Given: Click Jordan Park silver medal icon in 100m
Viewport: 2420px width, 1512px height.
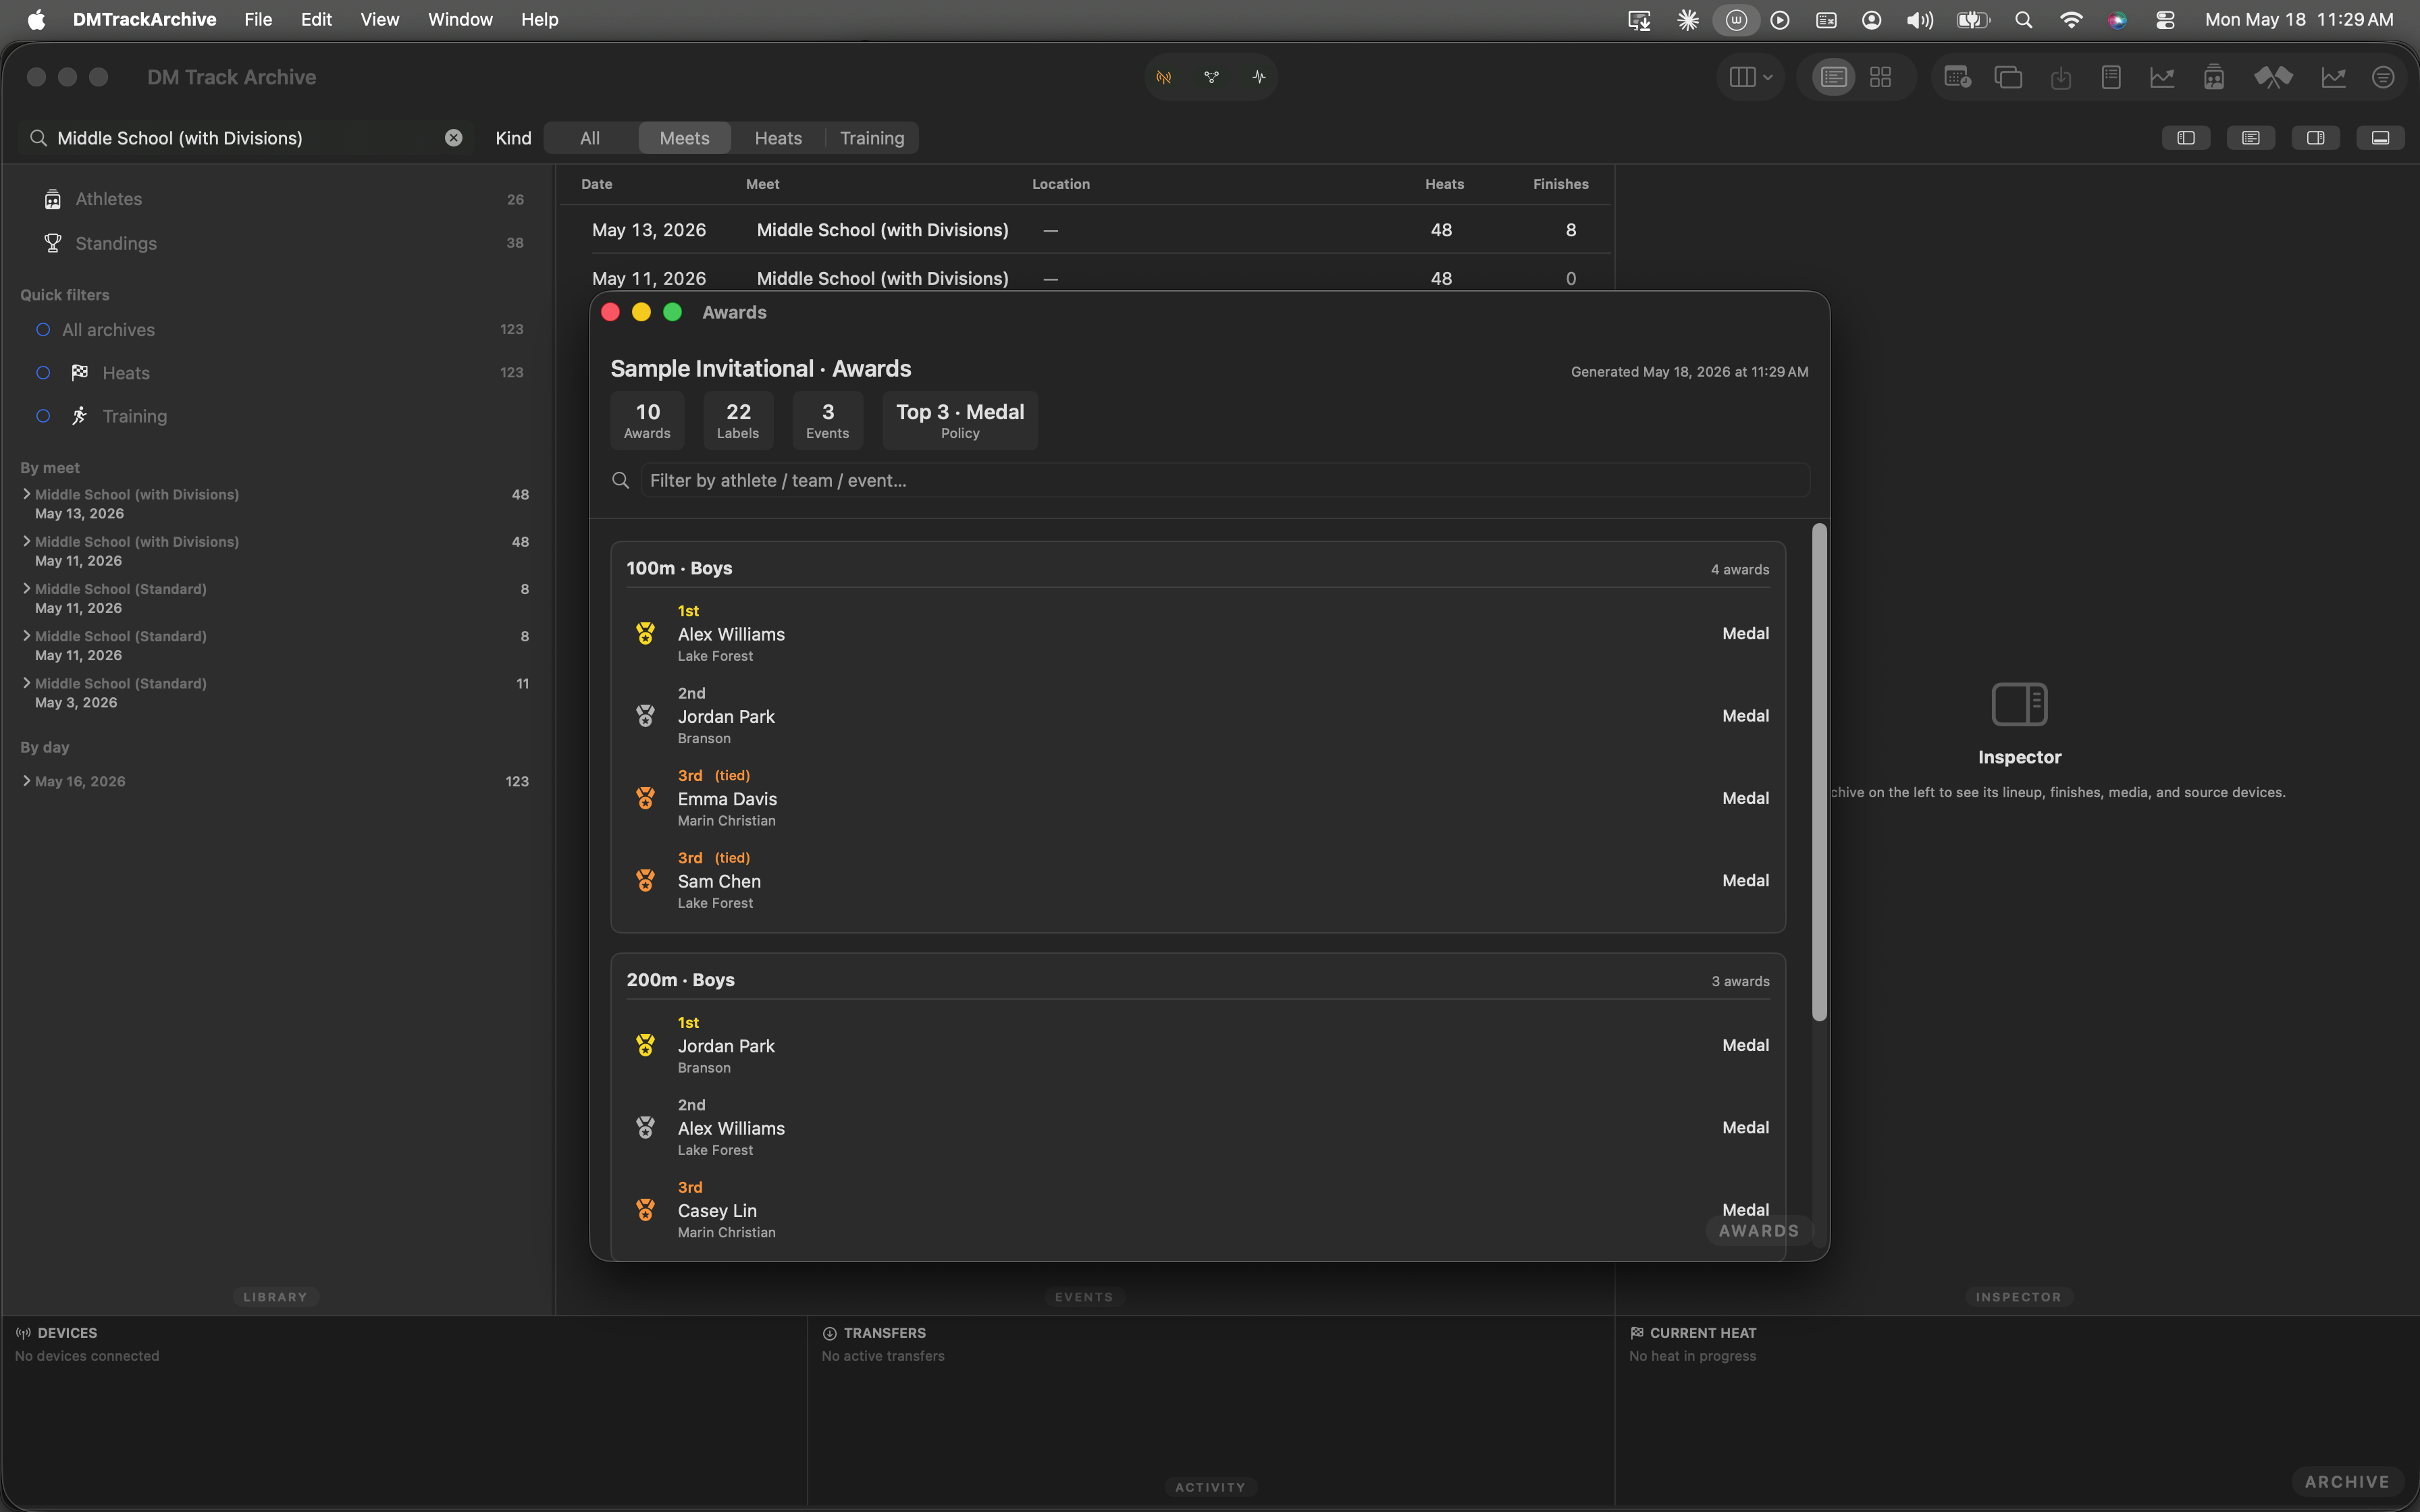Looking at the screenshot, I should point(645,716).
